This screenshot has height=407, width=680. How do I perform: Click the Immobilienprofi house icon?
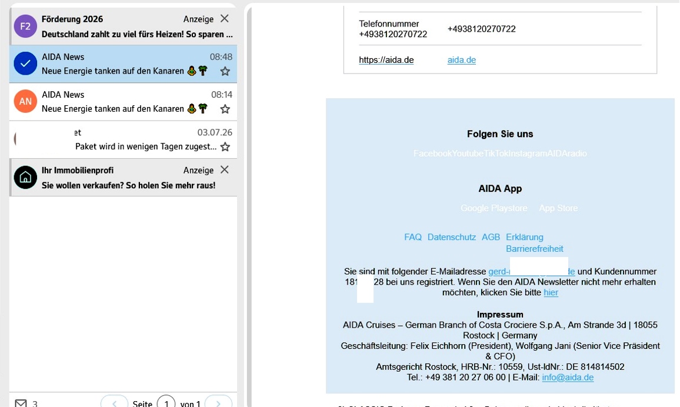(25, 177)
